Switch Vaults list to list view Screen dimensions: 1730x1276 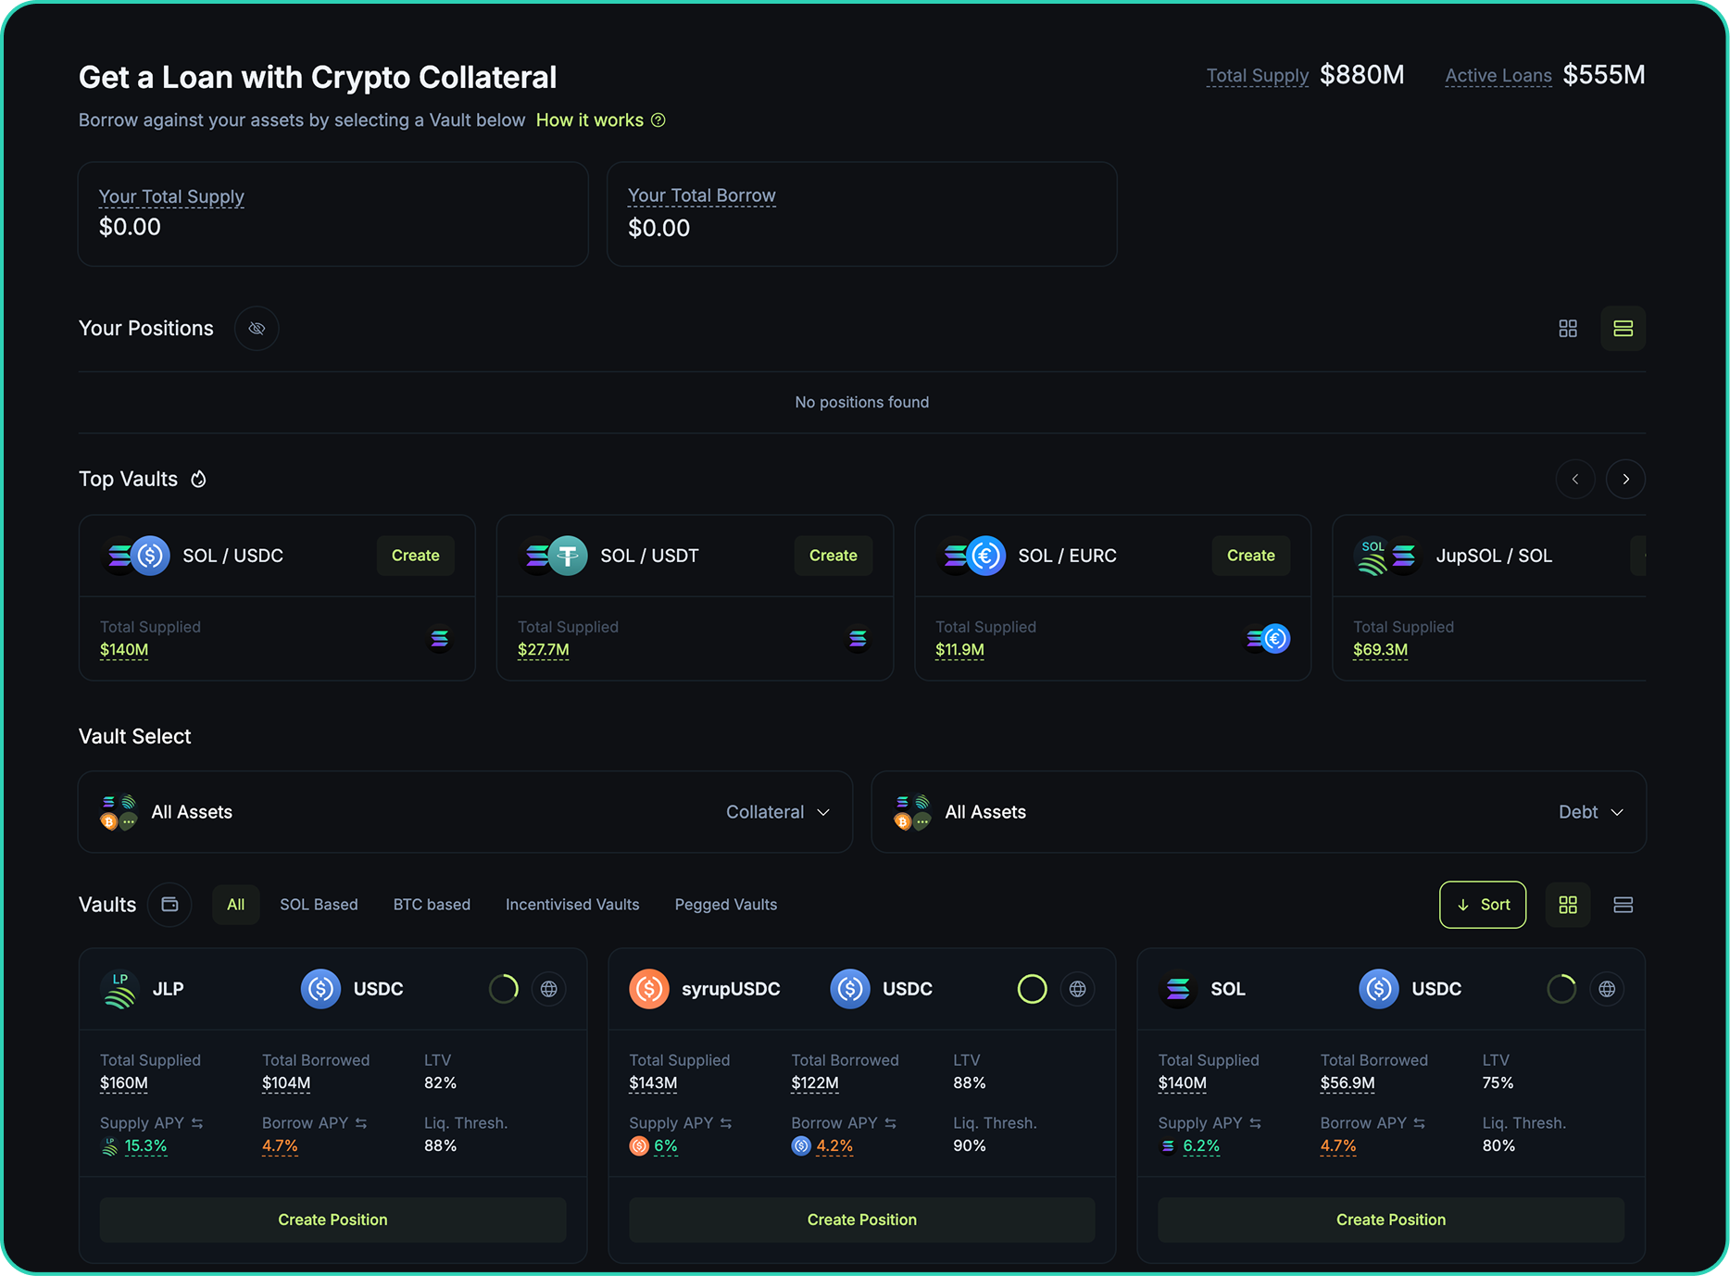(1623, 905)
